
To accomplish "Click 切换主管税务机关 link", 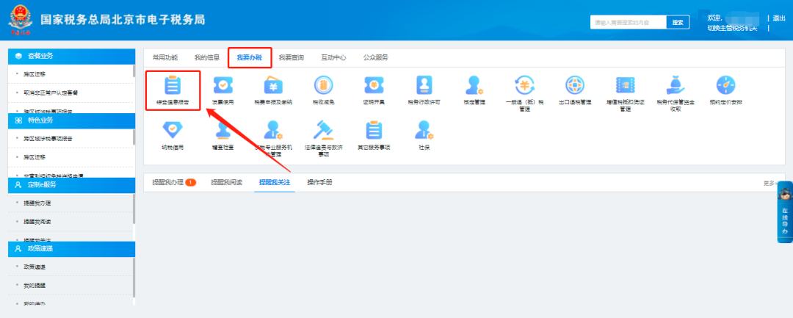I will [x=732, y=27].
